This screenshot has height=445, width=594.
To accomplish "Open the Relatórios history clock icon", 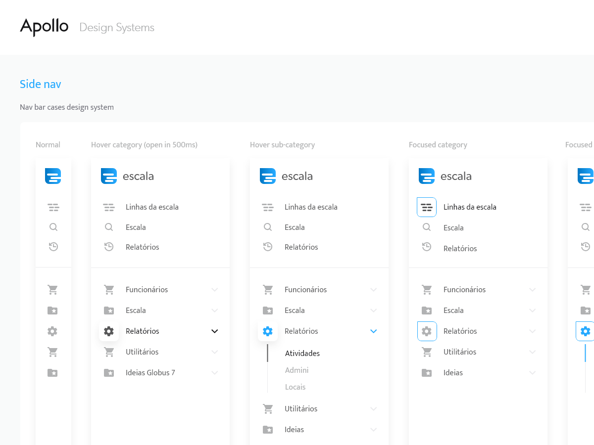I will tap(109, 246).
